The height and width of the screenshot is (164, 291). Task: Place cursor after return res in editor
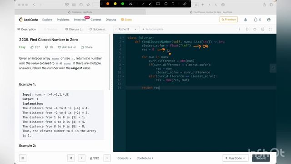[160, 87]
